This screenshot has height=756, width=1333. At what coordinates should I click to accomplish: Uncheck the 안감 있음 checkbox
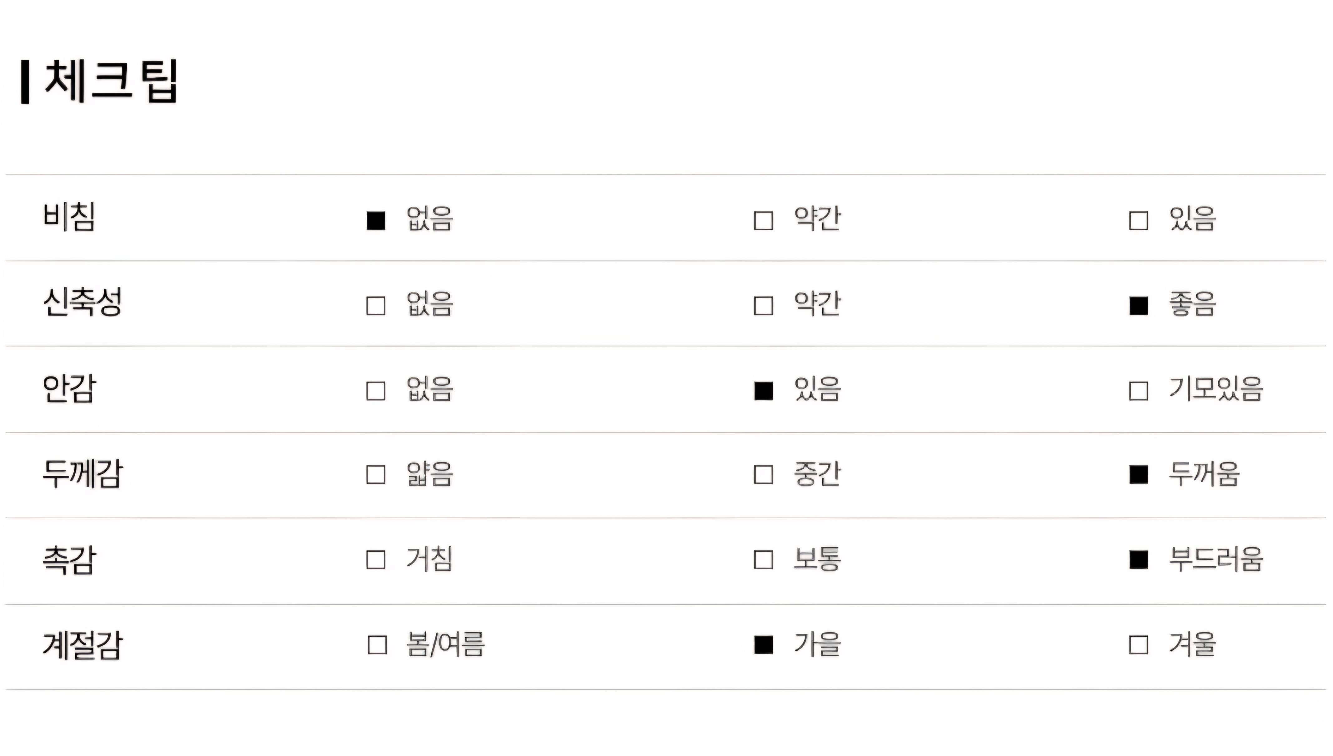[x=763, y=391]
